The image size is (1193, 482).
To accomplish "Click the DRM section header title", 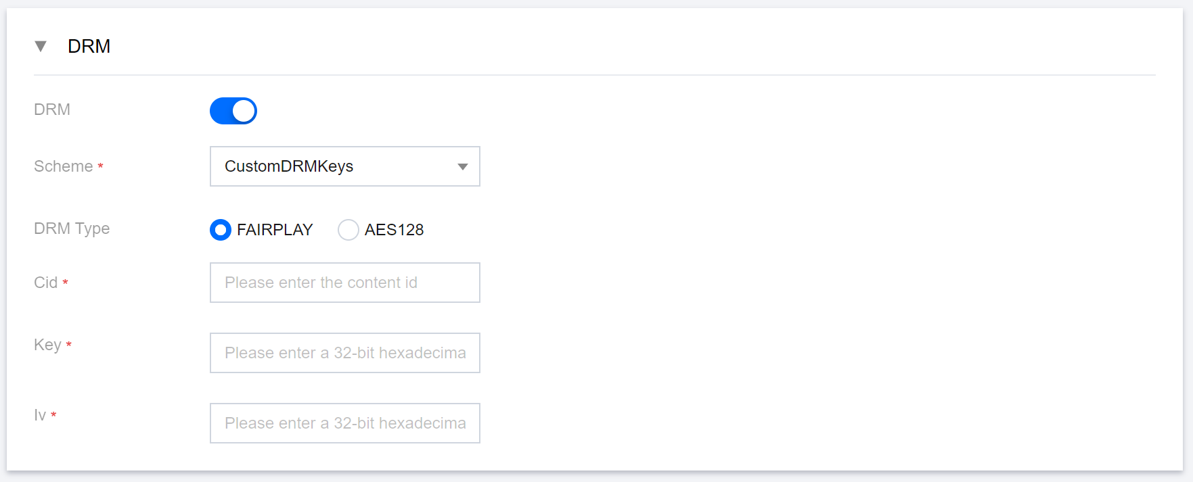I will point(89,46).
